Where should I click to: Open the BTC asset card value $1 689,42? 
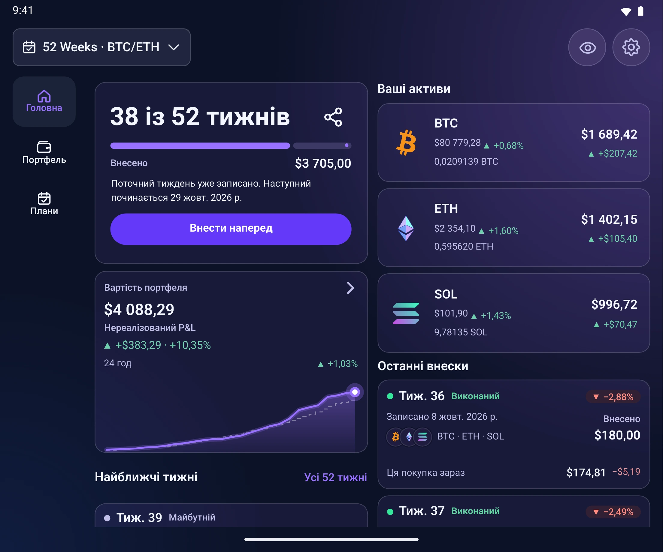pos(609,134)
